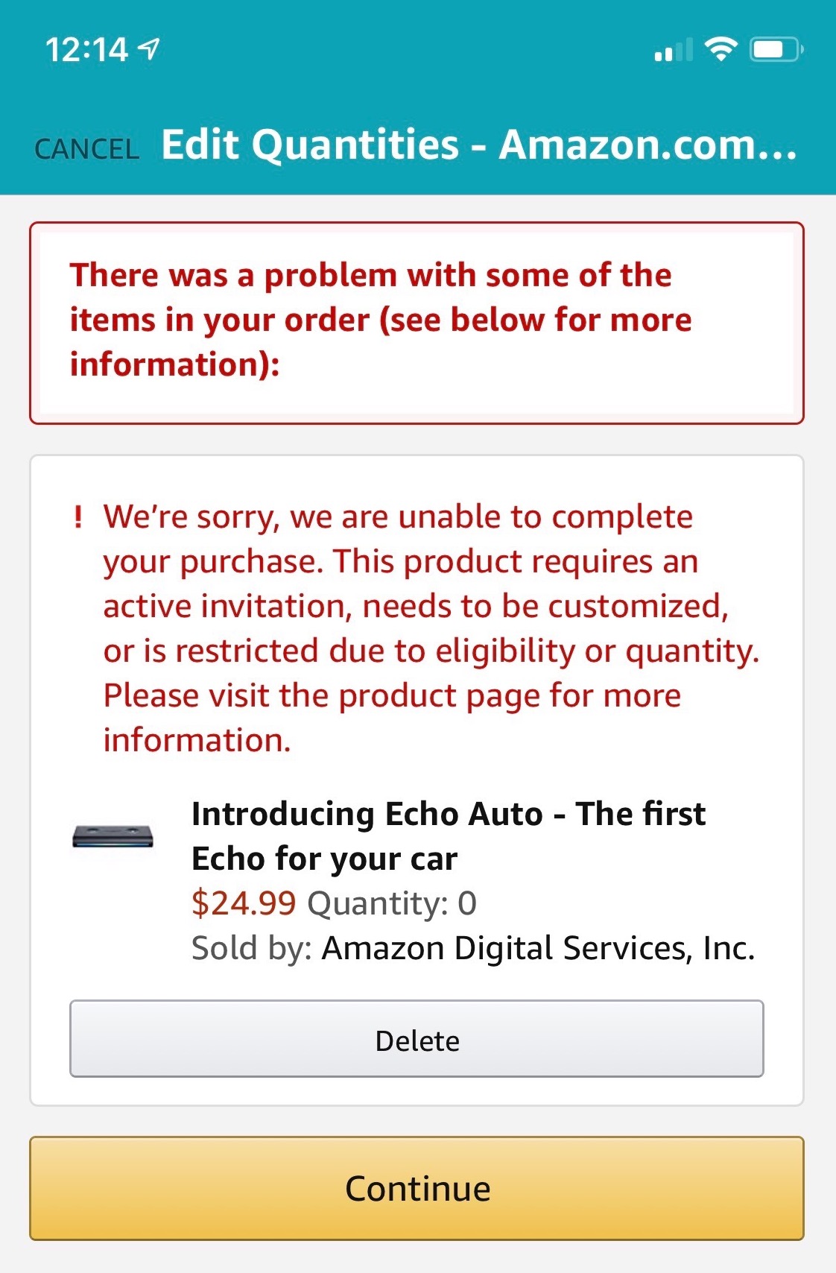Tap the Echo Auto item card area

coord(417,780)
